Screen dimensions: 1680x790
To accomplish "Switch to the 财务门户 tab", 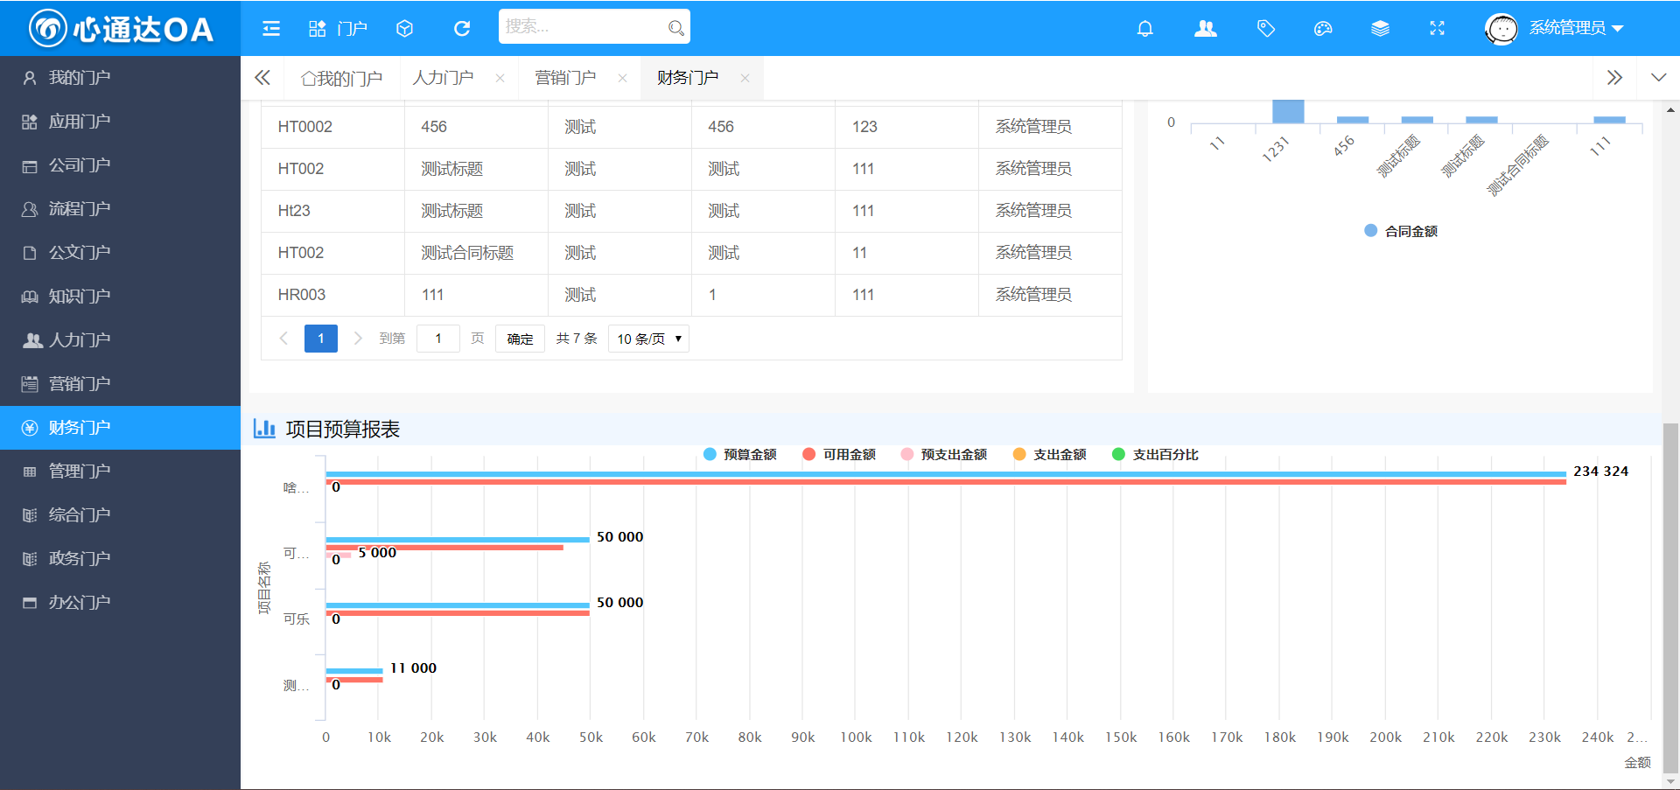I will coord(688,78).
